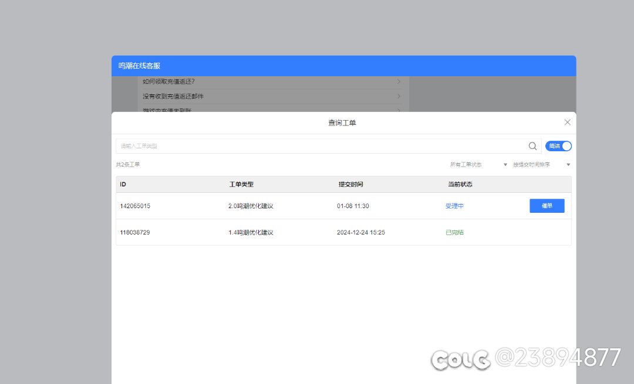Click the 鸣潮在线客服 header title

coord(139,66)
